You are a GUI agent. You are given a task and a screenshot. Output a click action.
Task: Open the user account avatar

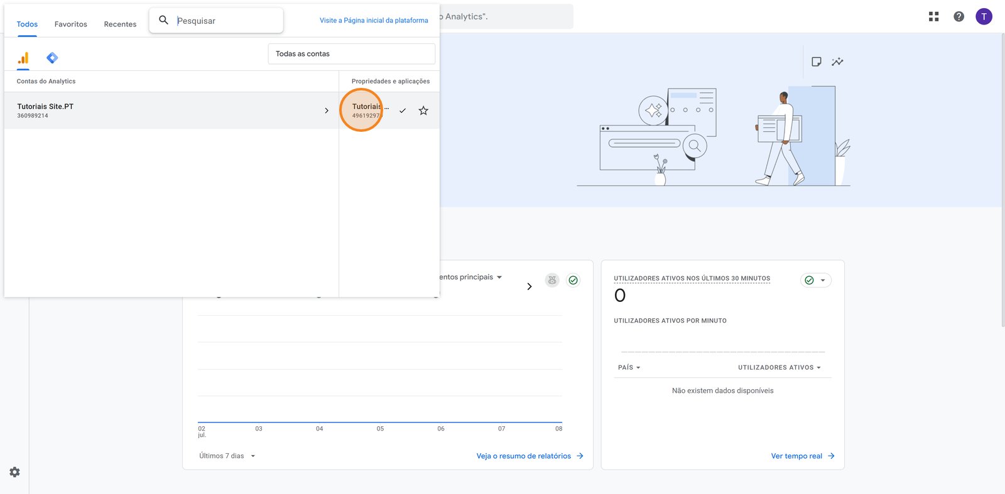984,17
